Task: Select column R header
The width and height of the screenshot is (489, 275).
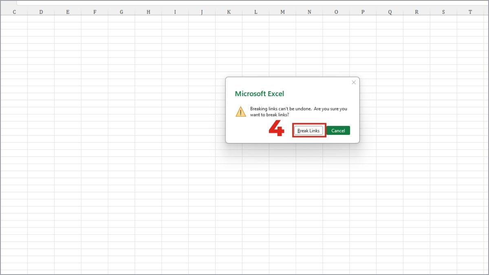Action: [x=417, y=12]
